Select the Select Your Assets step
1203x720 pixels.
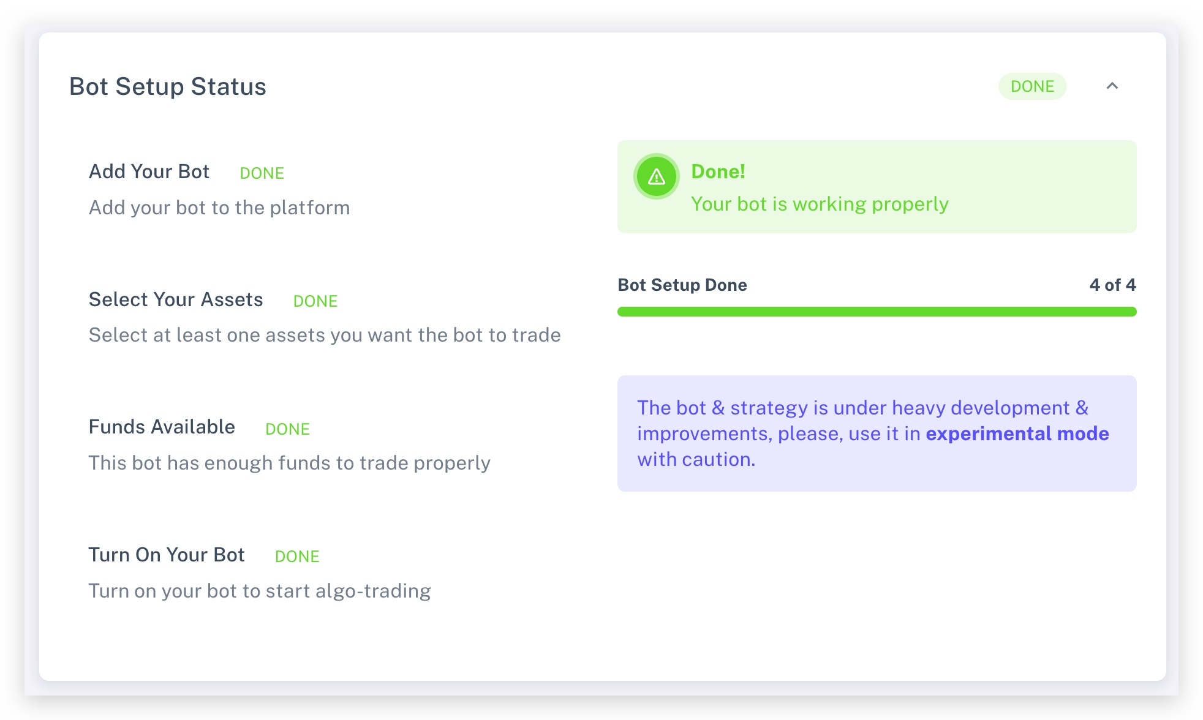[176, 299]
